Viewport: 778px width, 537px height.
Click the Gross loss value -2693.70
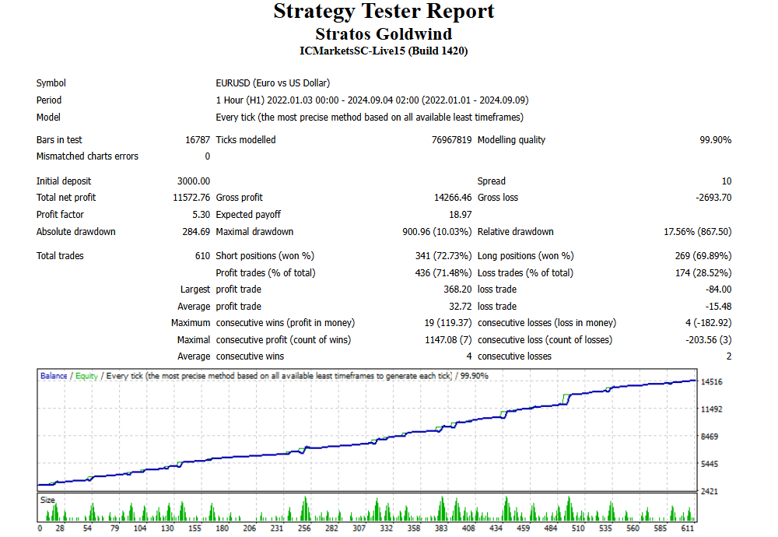[x=713, y=198]
